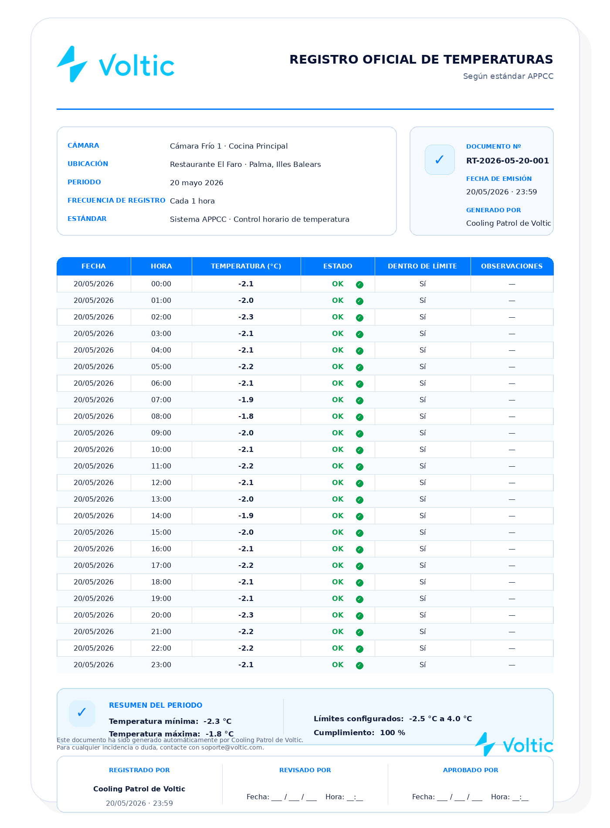Click the value Cámara Frío 1 · Cocina Principal
This screenshot has height=828, width=610.
point(229,146)
